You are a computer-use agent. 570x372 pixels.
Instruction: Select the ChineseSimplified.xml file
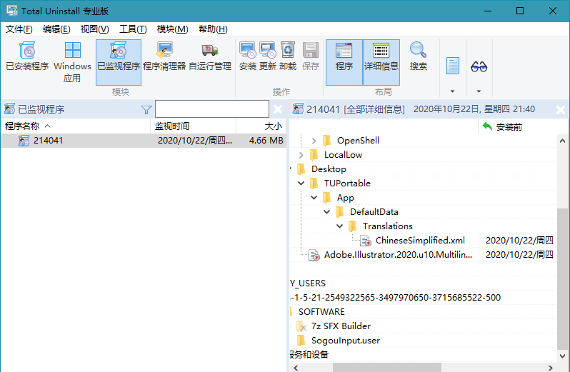click(x=420, y=241)
